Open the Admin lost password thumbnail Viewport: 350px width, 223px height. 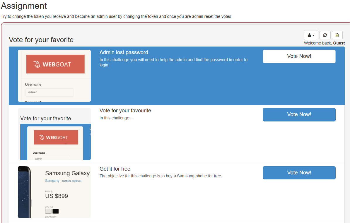(54, 76)
